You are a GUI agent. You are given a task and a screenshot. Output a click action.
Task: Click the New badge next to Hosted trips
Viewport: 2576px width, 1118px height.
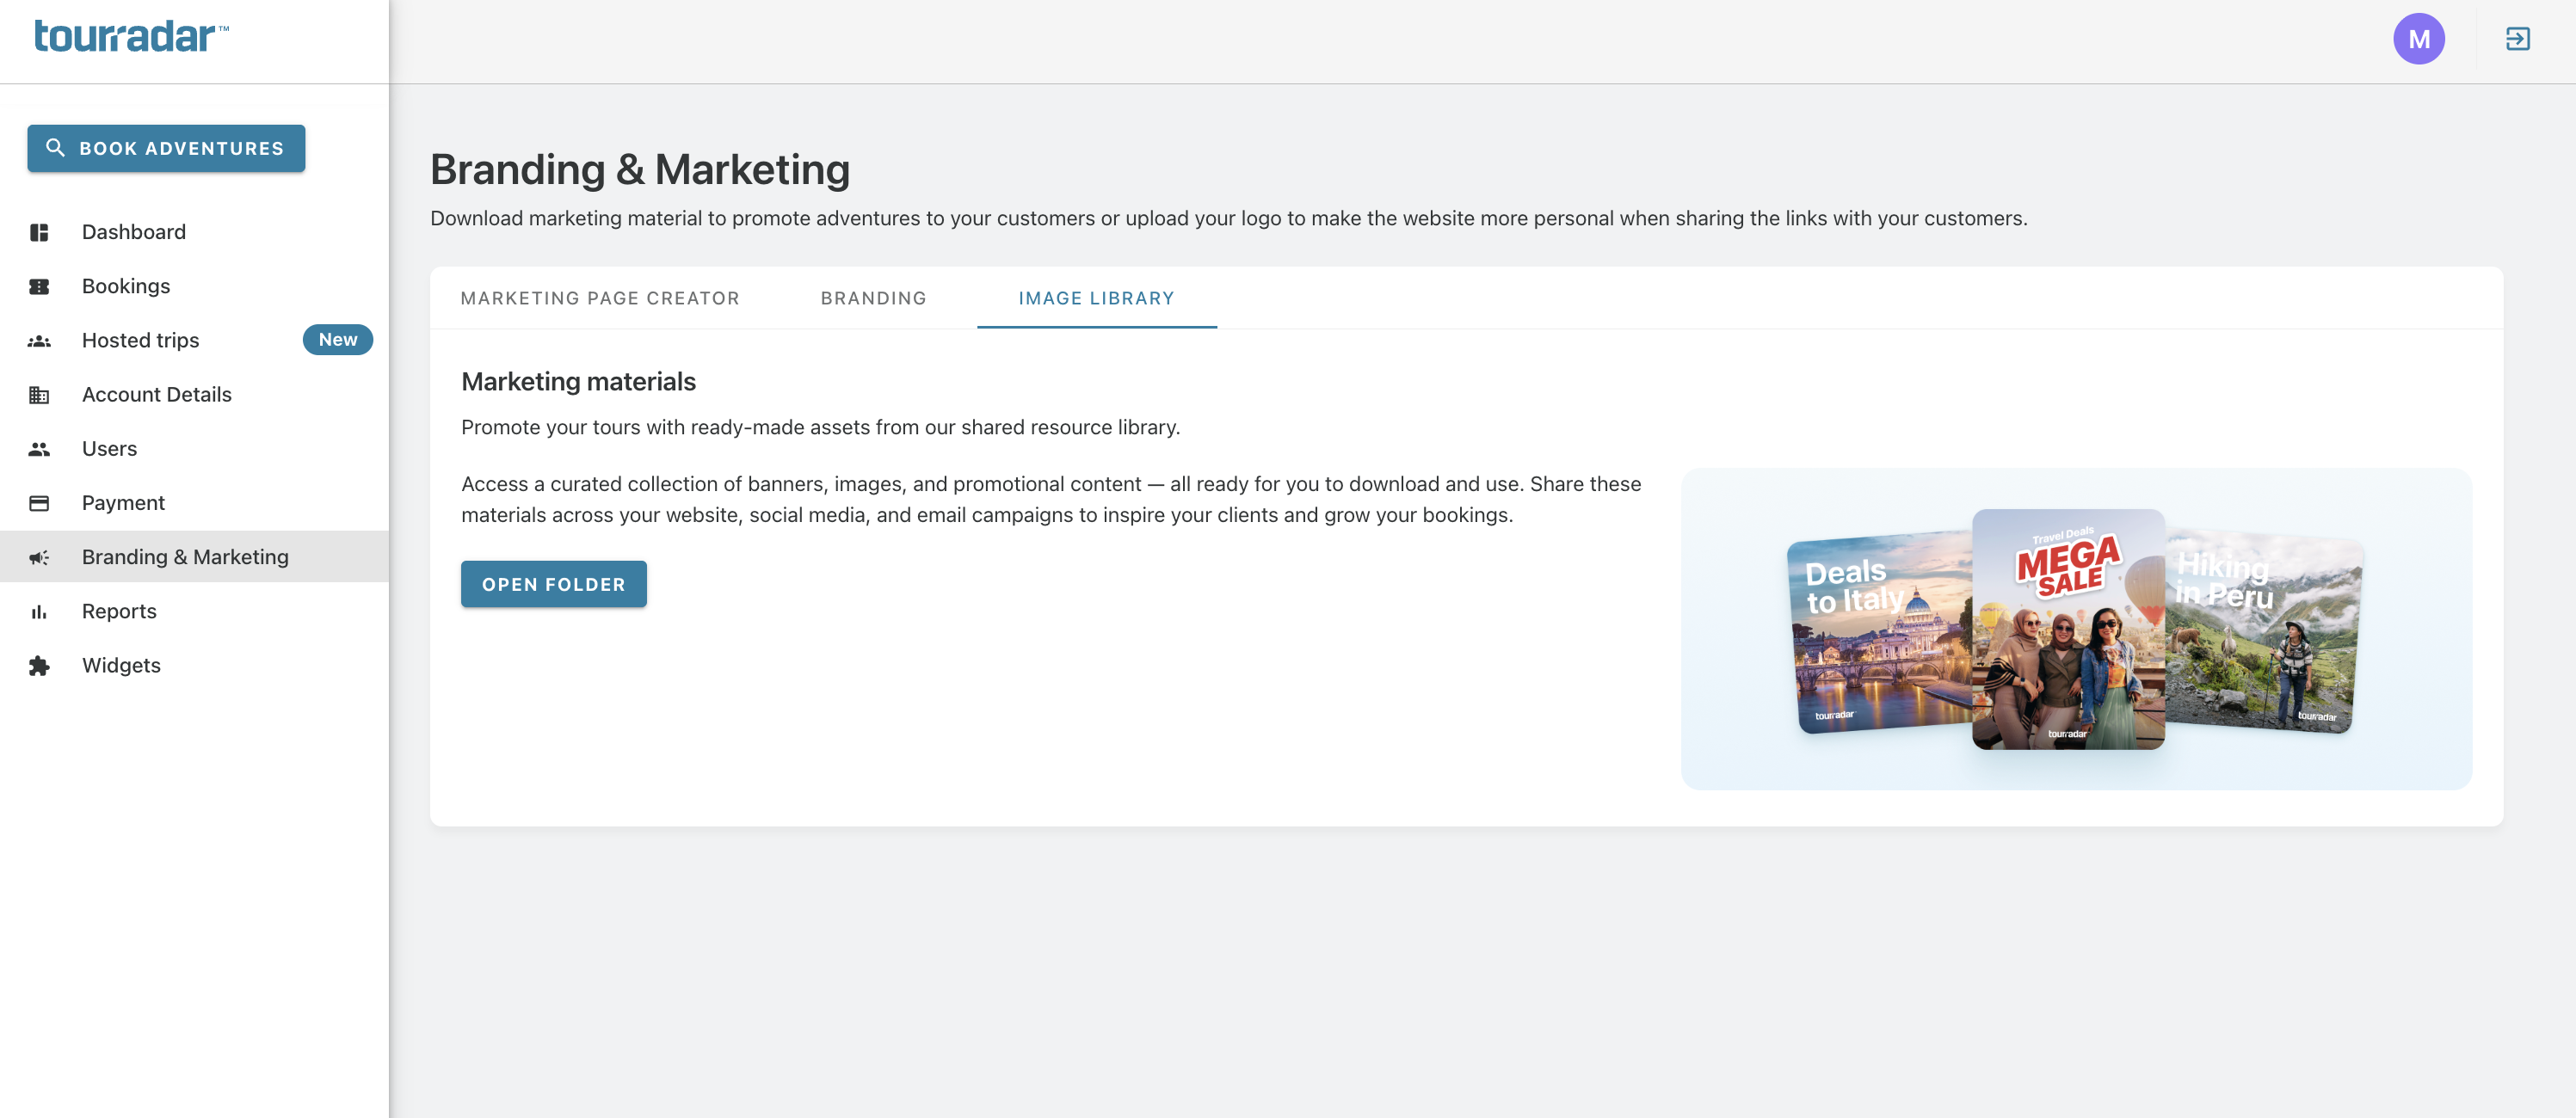coord(337,340)
